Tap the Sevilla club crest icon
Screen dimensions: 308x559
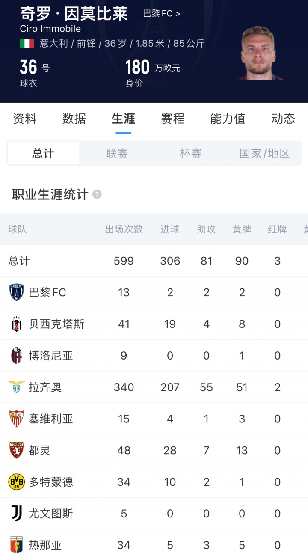click(17, 419)
